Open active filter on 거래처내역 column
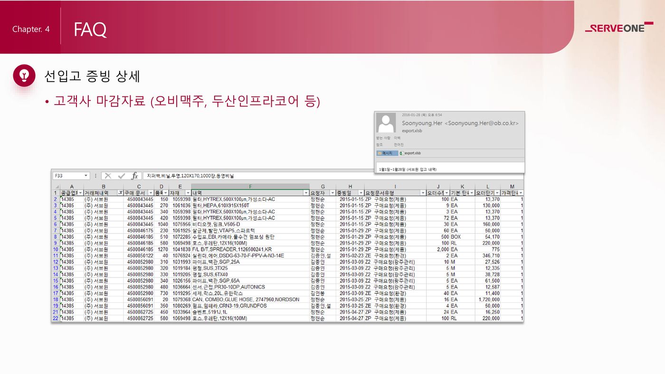Viewport: 665px width, 374px height. coord(120,193)
